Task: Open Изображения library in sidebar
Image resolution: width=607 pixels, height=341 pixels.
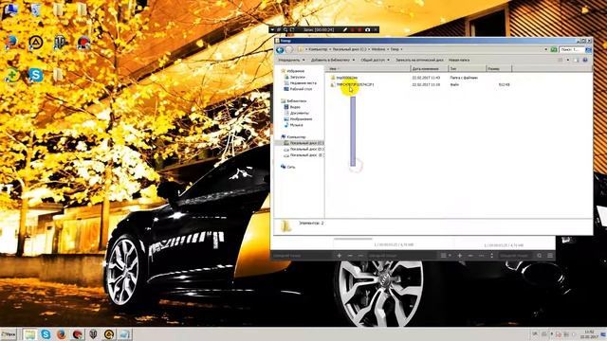Action: pyautogui.click(x=301, y=119)
